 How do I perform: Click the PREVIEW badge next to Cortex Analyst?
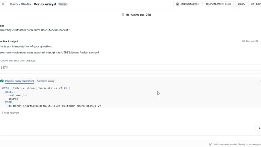63,4
